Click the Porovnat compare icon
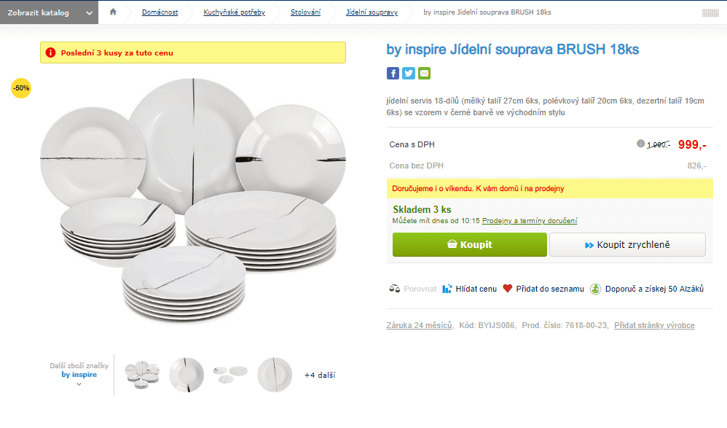Image resolution: width=727 pixels, height=428 pixels. [394, 289]
